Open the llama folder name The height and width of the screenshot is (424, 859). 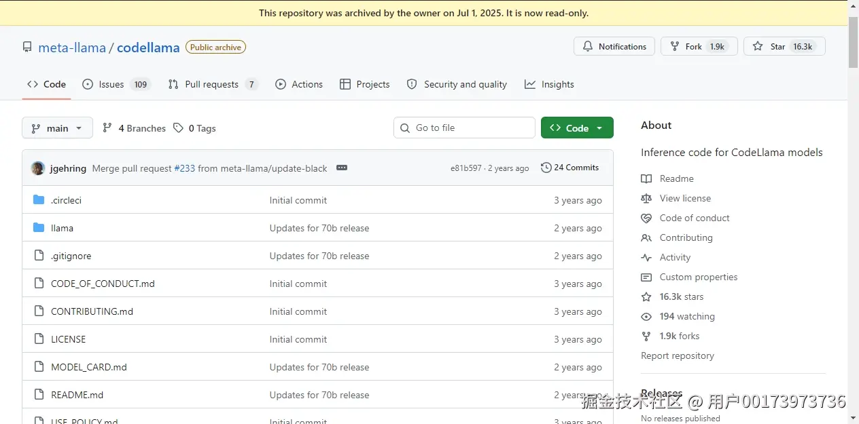(x=62, y=228)
